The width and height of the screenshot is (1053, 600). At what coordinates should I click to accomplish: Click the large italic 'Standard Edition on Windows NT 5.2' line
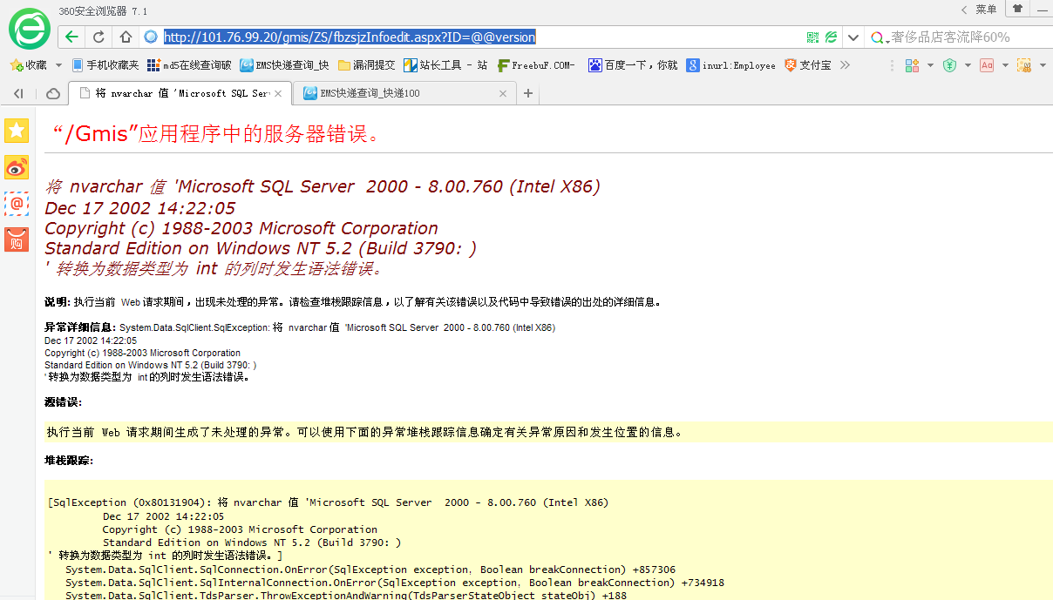[x=261, y=248]
